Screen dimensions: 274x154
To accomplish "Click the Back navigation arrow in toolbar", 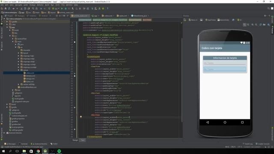I will (41, 9).
